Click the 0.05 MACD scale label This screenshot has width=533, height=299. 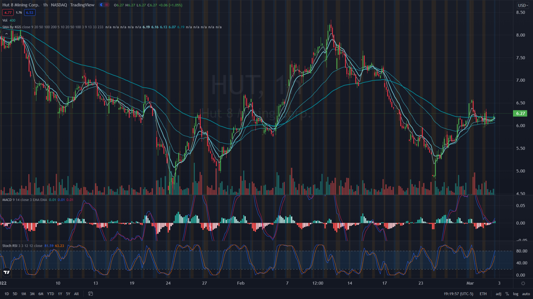pos(520,206)
